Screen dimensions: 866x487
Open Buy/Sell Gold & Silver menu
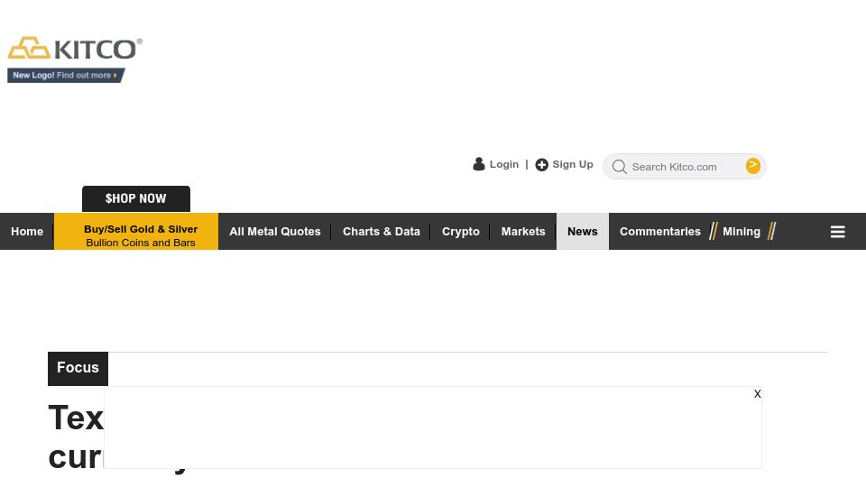click(x=136, y=232)
